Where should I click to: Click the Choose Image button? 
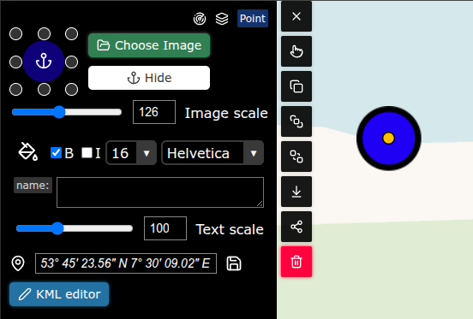149,45
